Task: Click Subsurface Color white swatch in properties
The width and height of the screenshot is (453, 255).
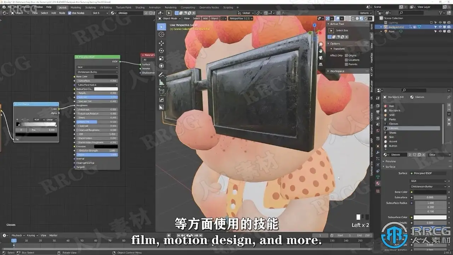Action: pyautogui.click(x=430, y=217)
